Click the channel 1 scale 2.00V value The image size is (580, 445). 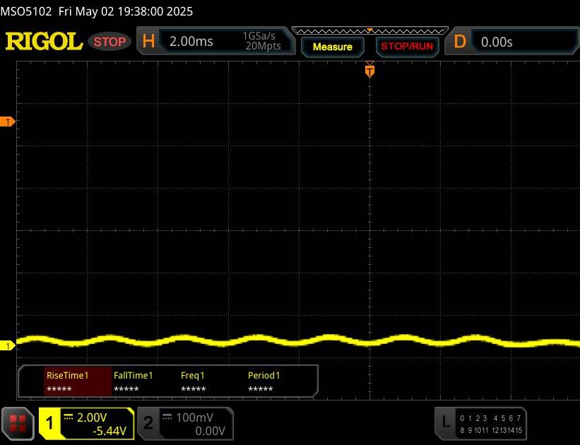click(92, 417)
